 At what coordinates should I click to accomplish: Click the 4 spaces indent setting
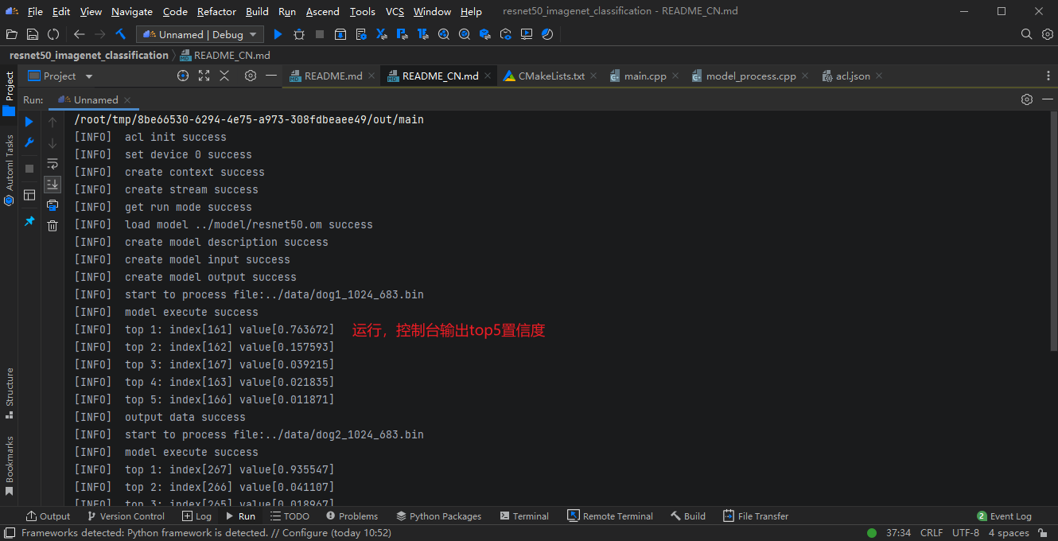pyautogui.click(x=1009, y=533)
